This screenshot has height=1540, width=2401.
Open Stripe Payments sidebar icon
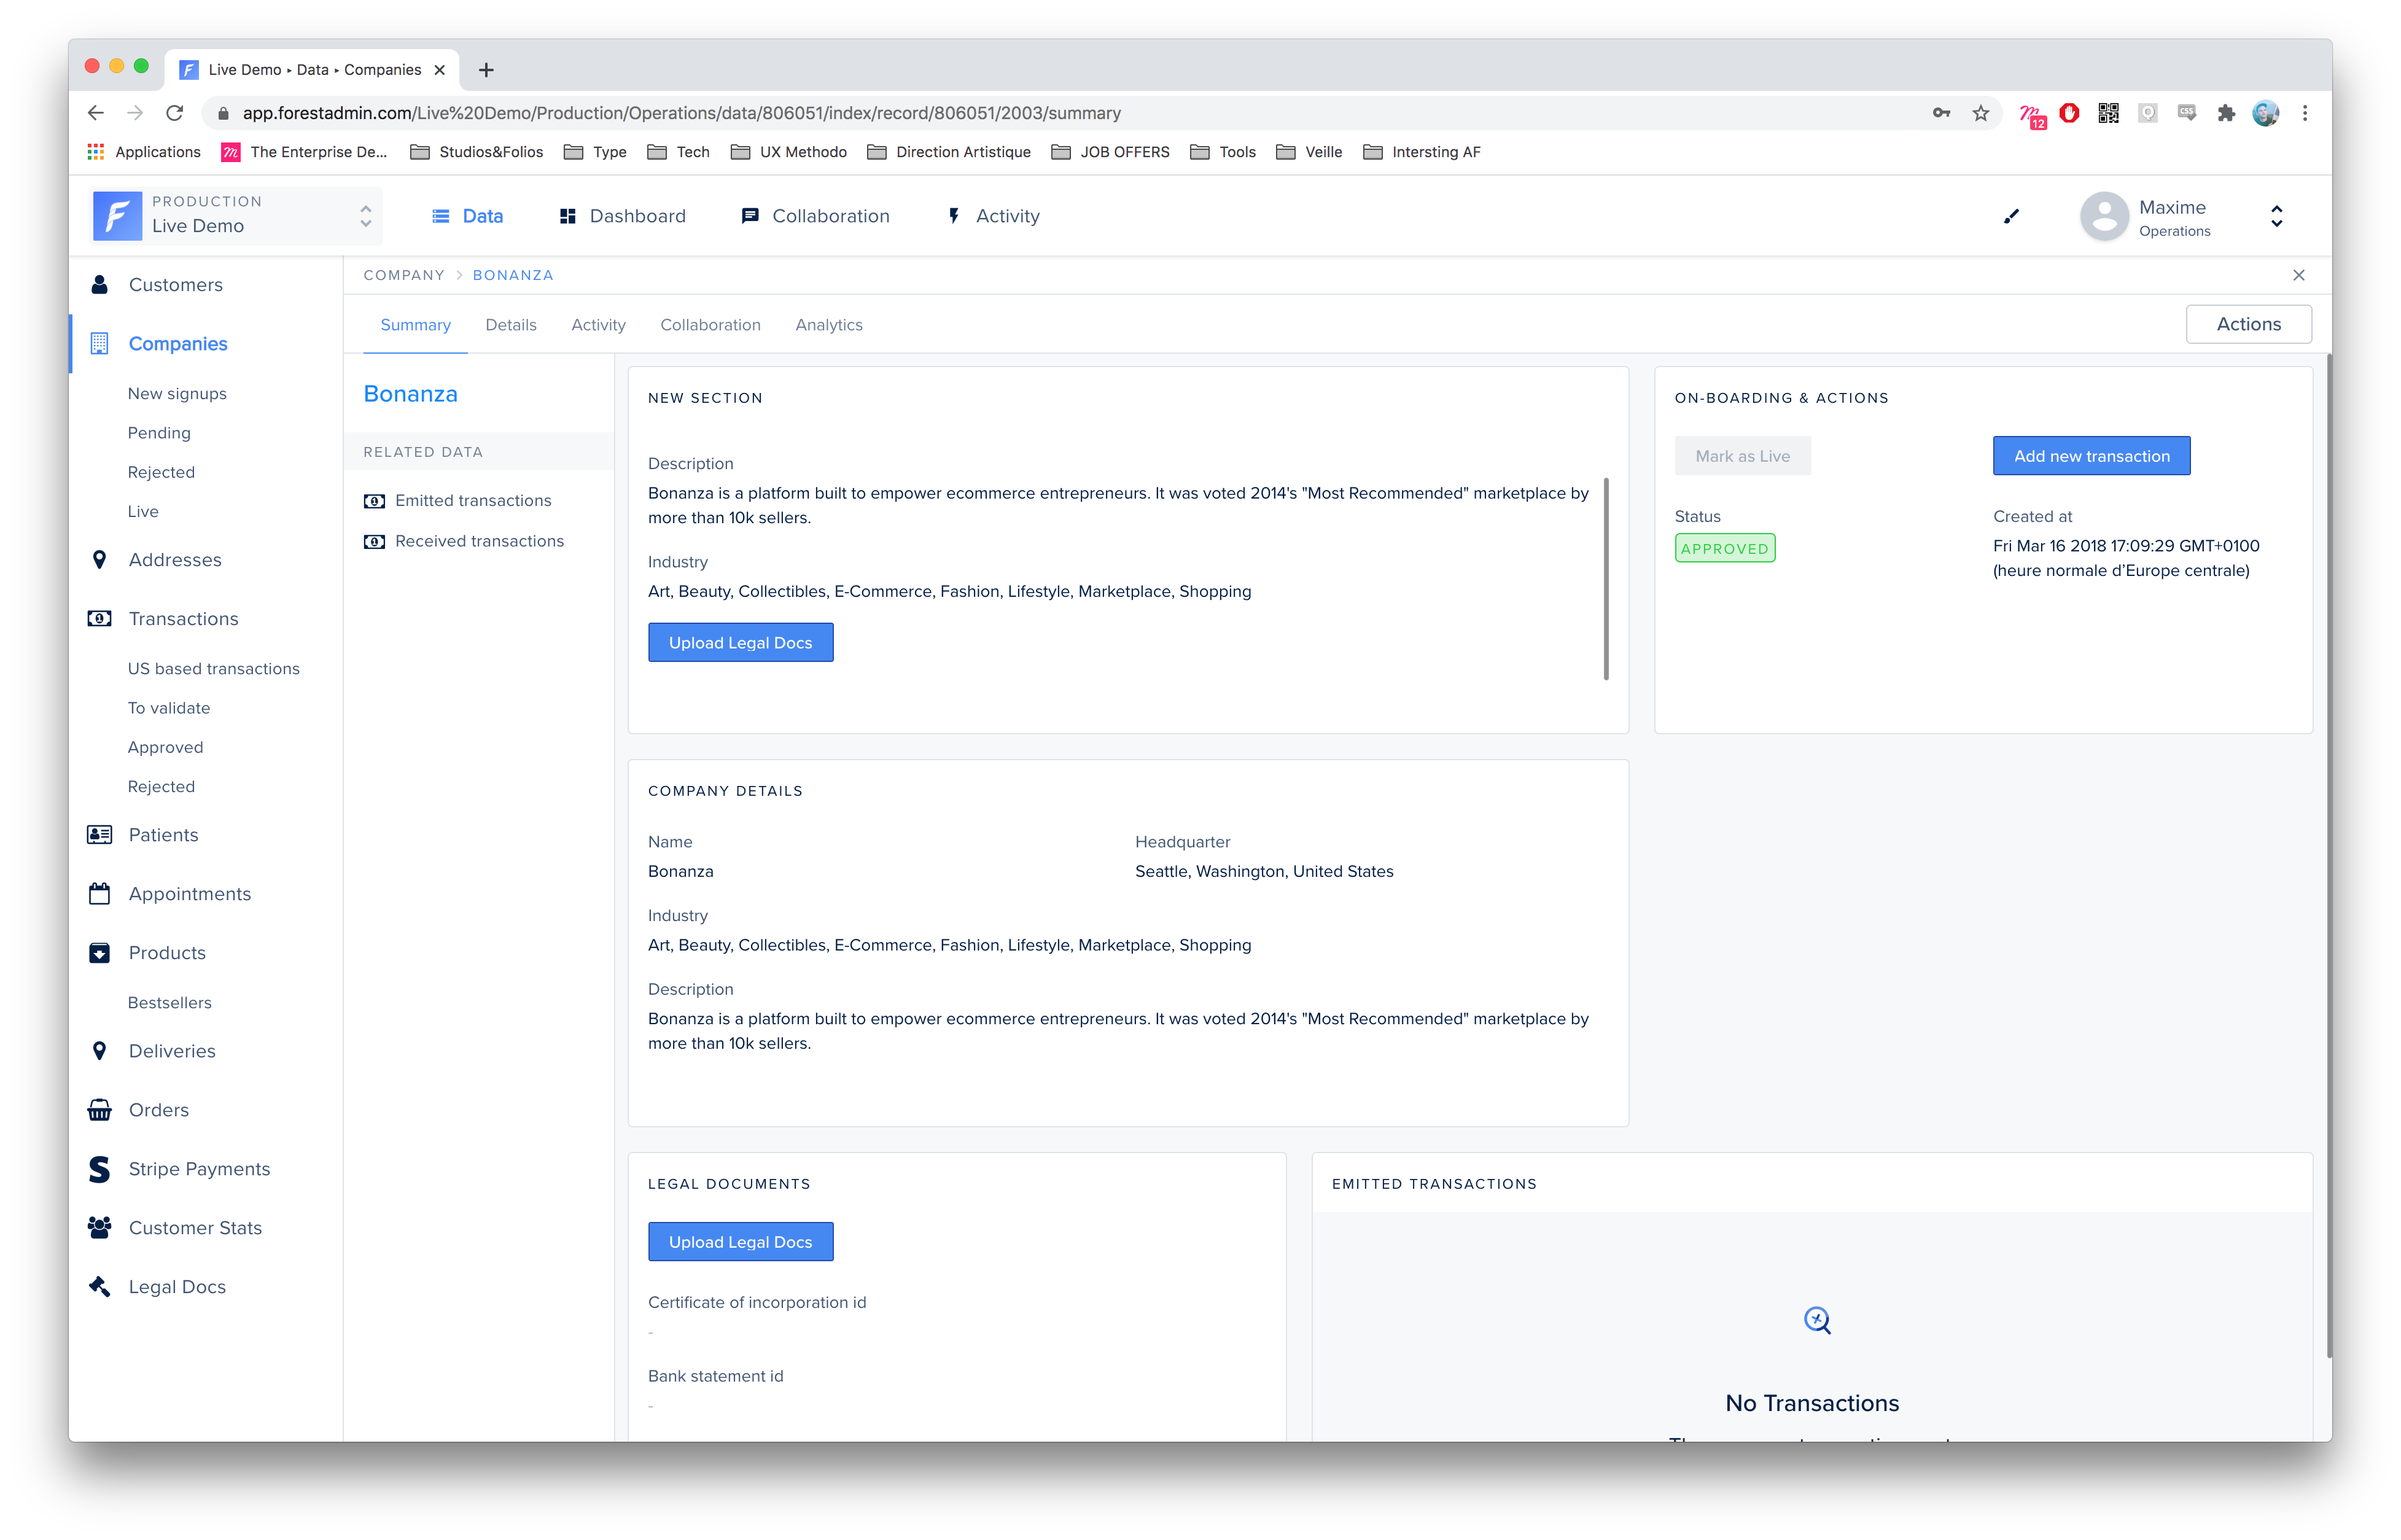(x=99, y=1169)
